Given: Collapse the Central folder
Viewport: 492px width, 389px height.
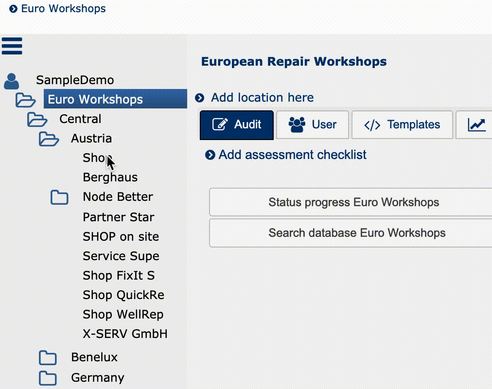Looking at the screenshot, I should (x=37, y=120).
